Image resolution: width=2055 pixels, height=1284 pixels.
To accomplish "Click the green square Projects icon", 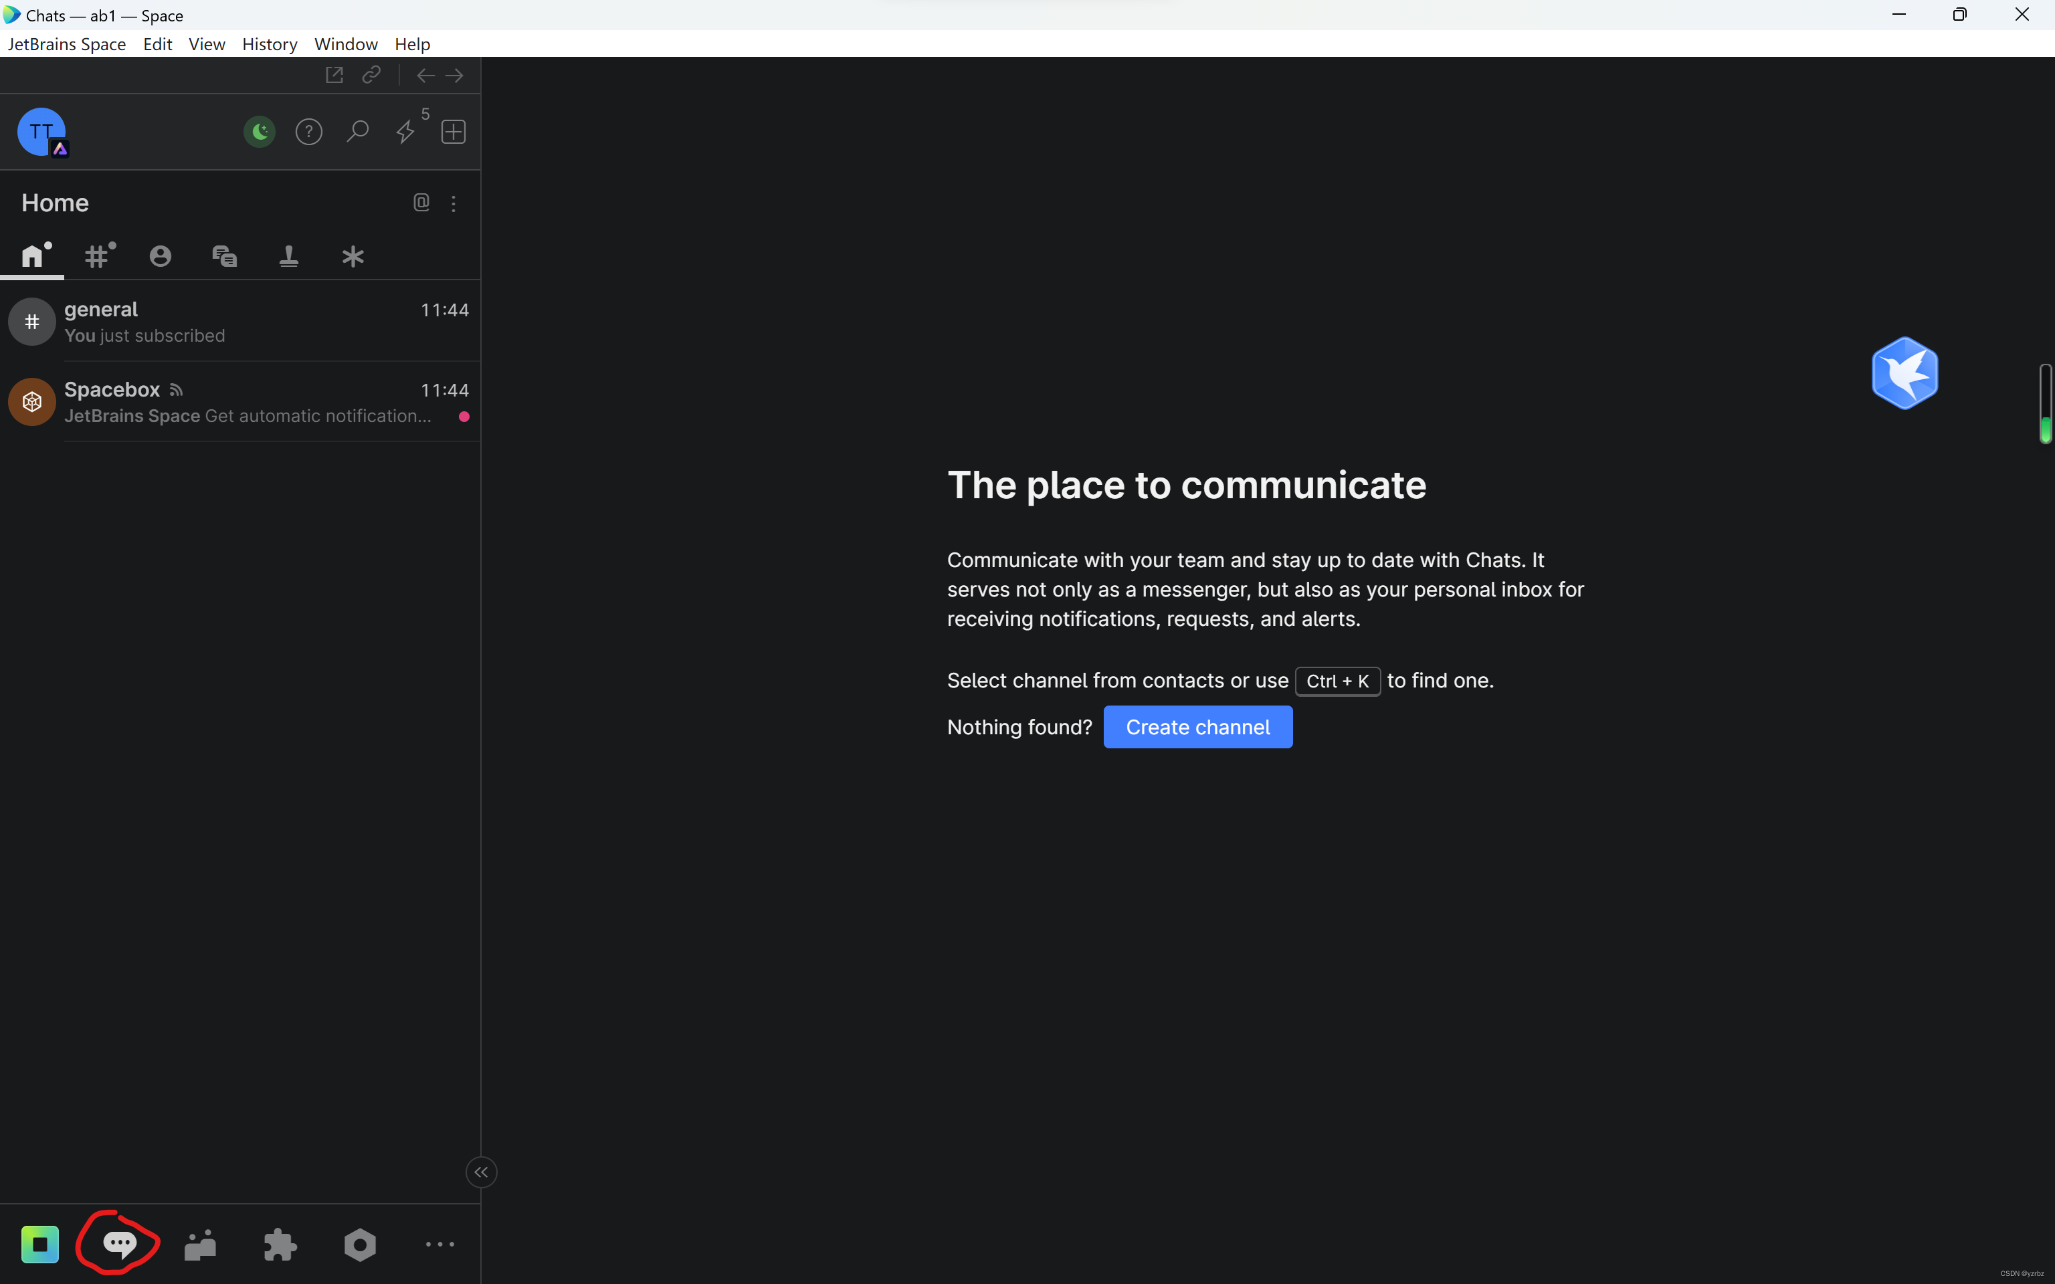I will tap(40, 1245).
